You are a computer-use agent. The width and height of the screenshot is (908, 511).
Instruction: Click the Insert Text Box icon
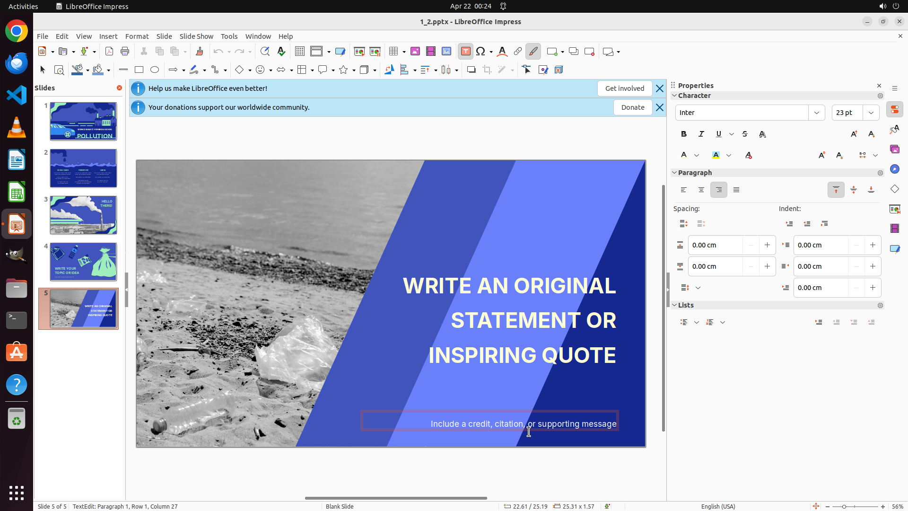click(x=465, y=52)
